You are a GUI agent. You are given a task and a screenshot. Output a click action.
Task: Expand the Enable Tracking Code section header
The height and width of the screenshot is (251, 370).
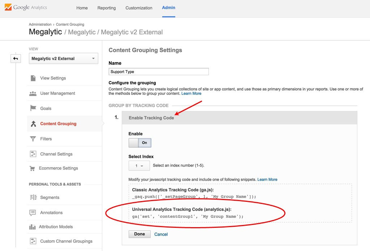[152, 118]
